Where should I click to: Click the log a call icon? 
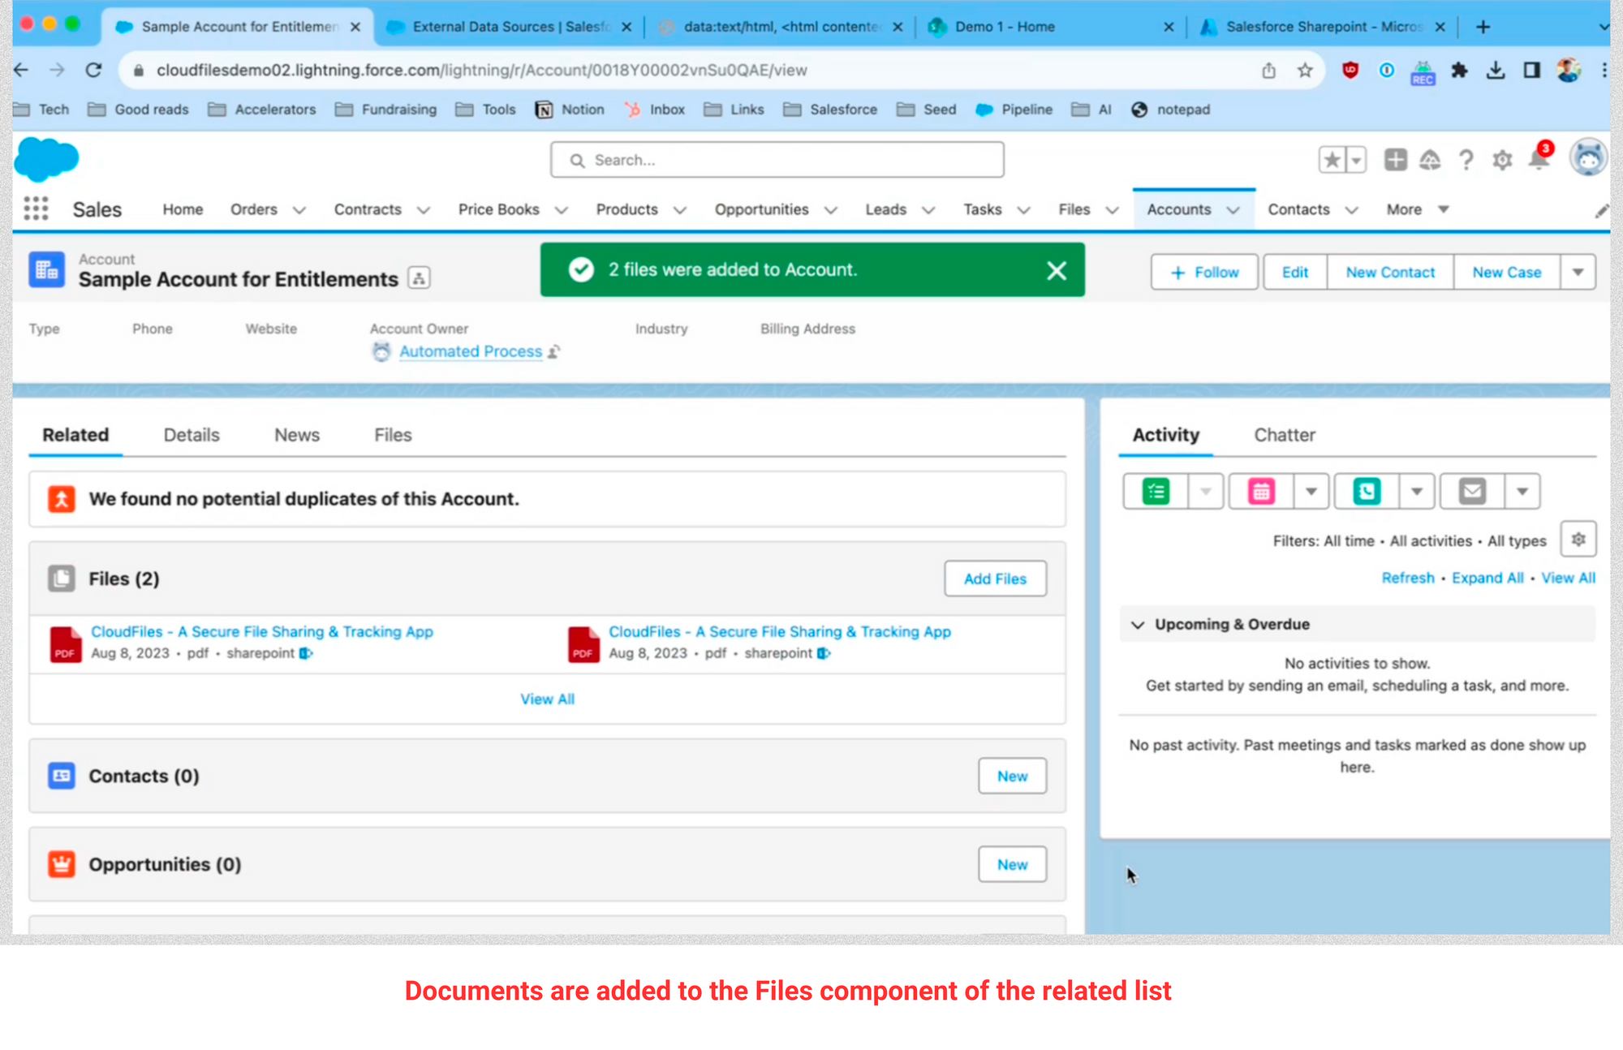point(1367,491)
